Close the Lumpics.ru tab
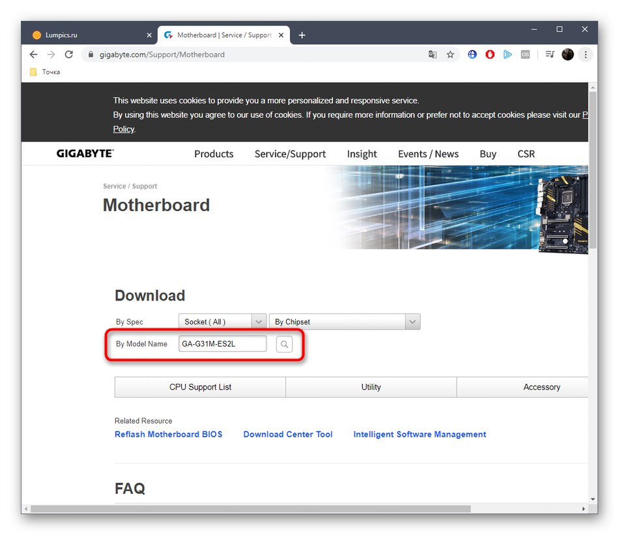Image resolution: width=619 pixels, height=535 pixels. (149, 35)
